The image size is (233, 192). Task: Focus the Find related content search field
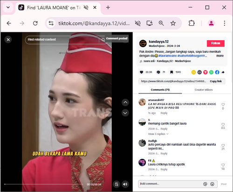(x=62, y=40)
